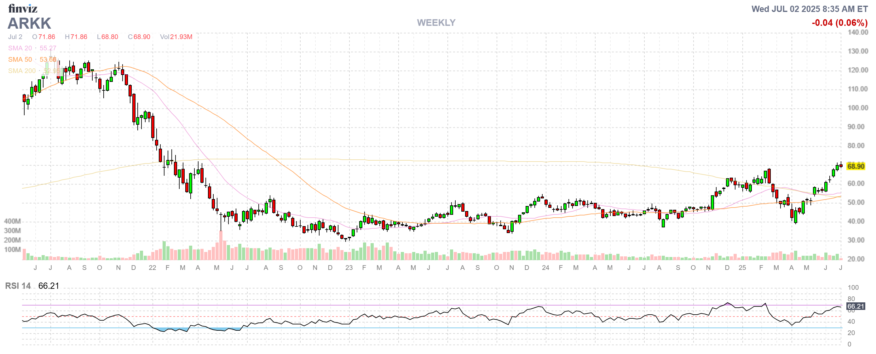
Task: Click the RSI 14 indicator label
Action: (x=18, y=286)
